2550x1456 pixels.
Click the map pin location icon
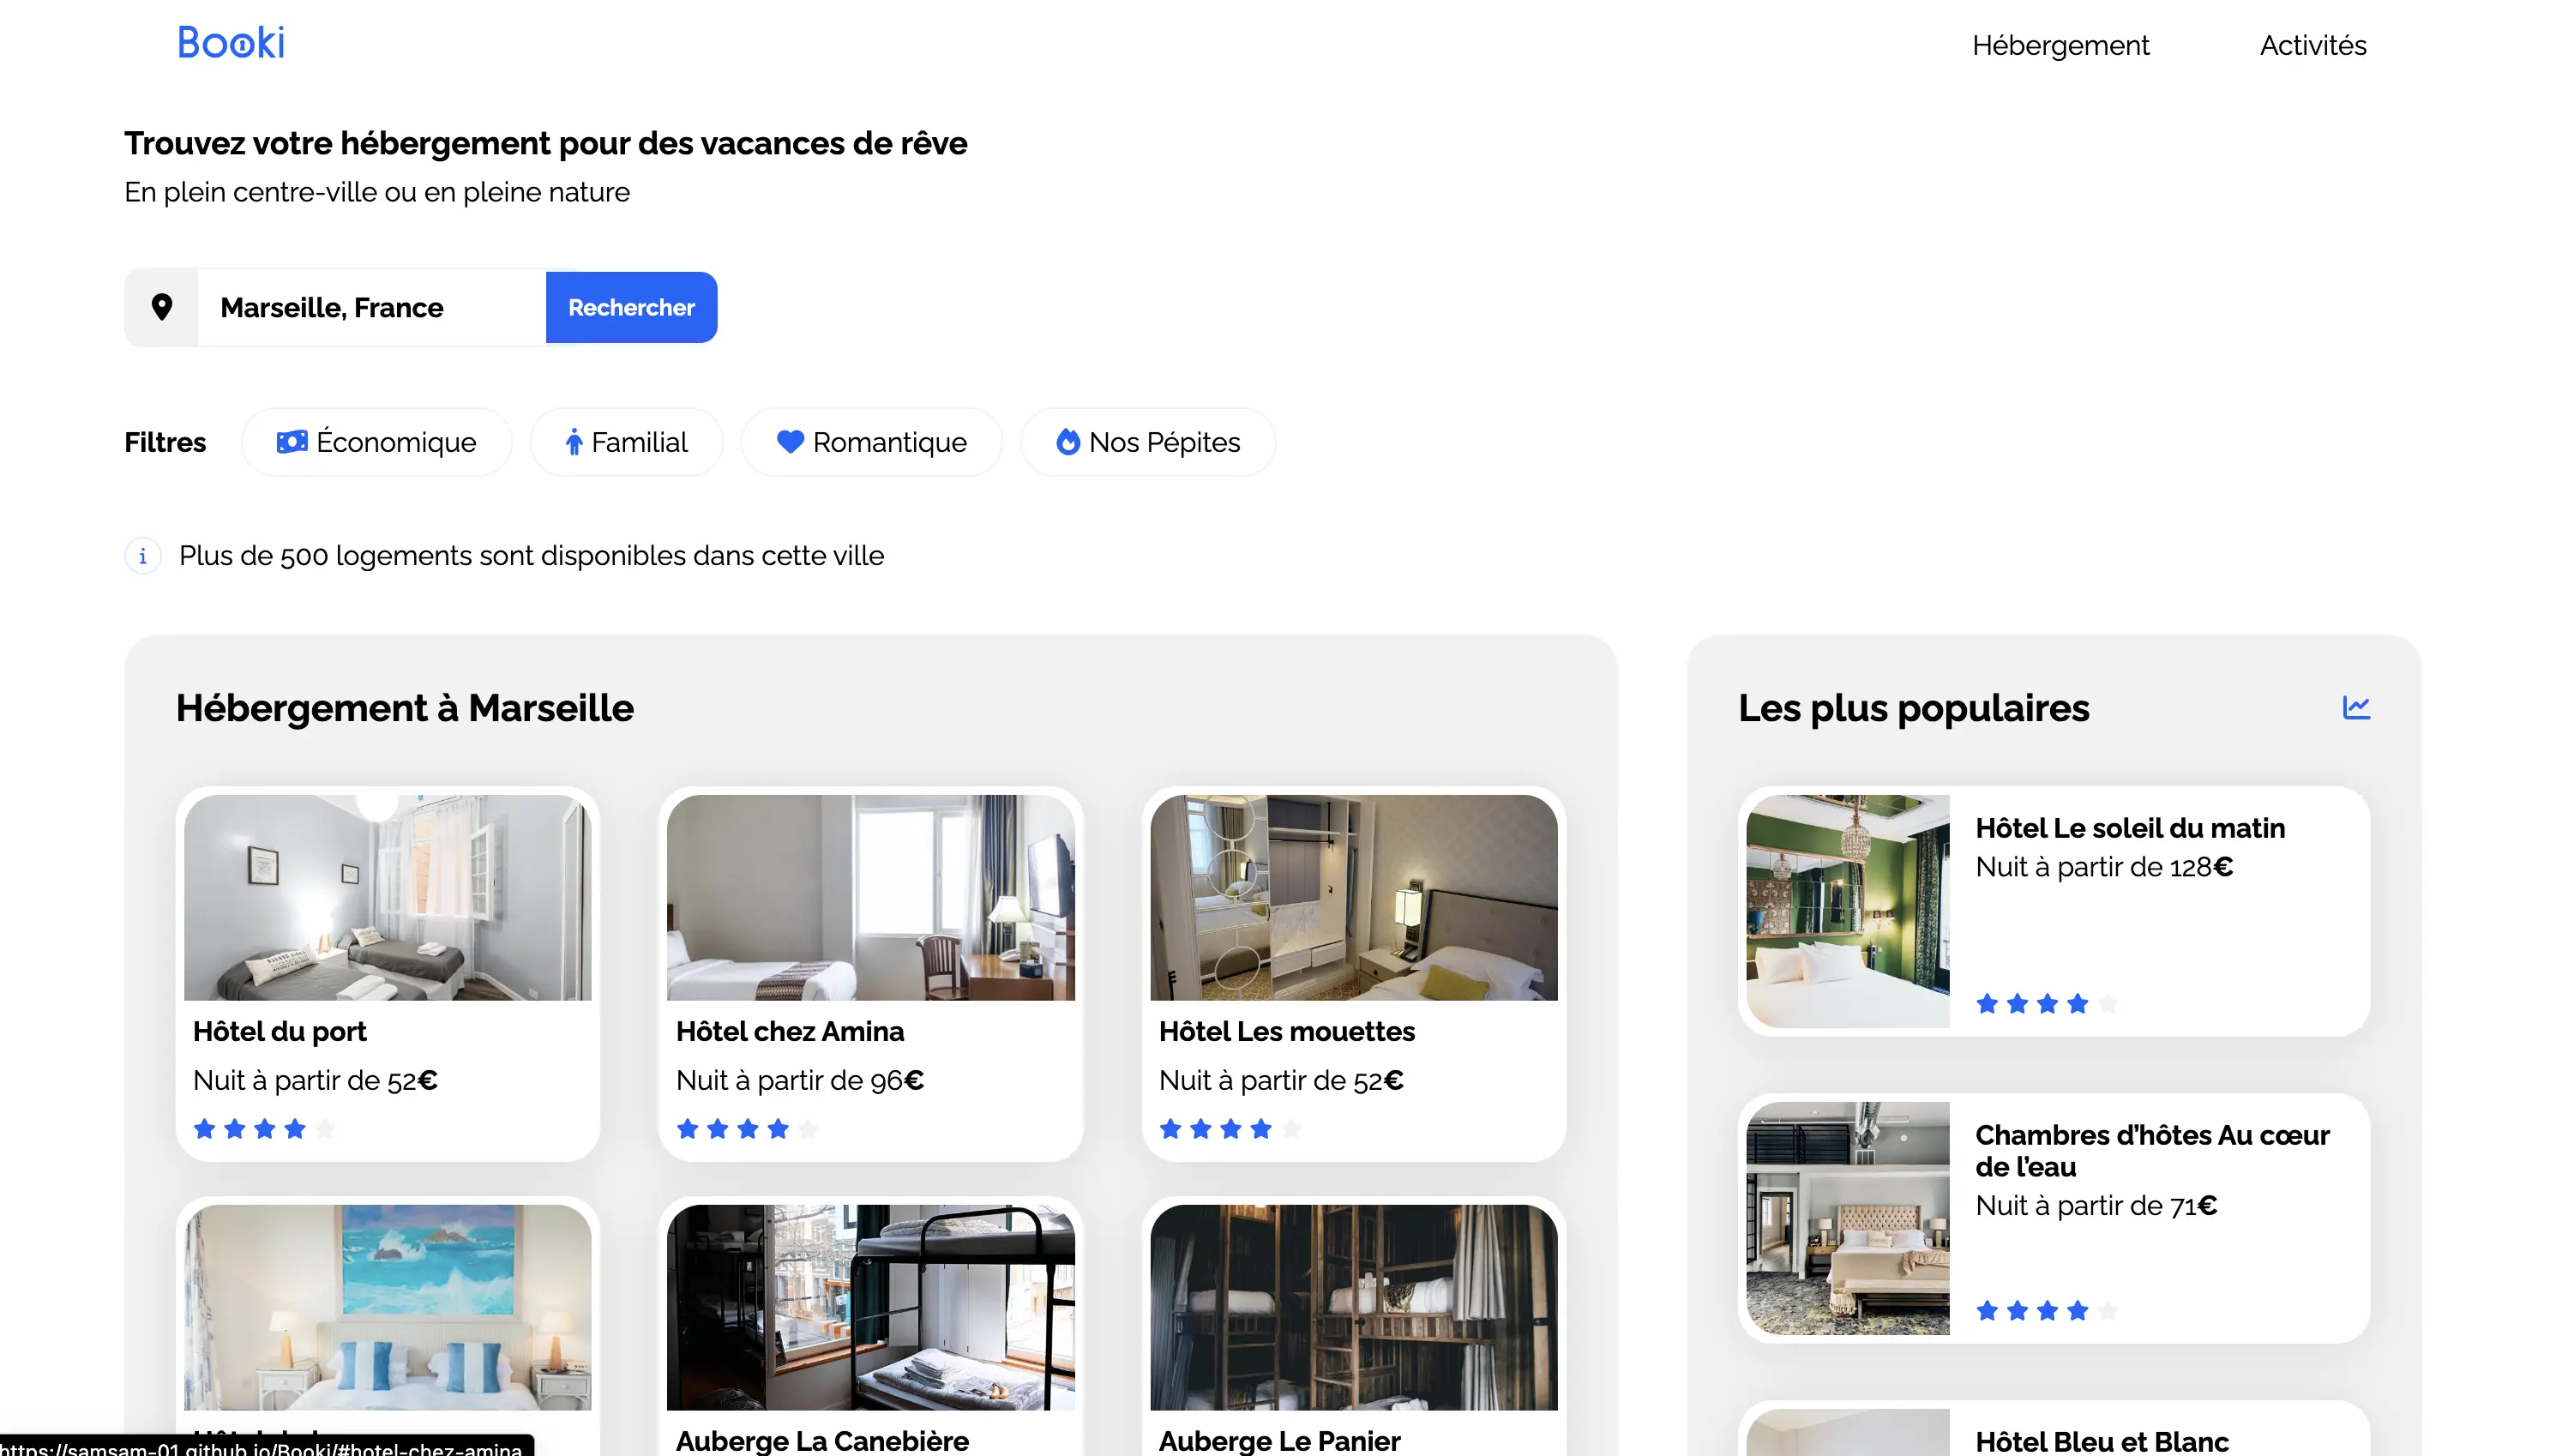(x=162, y=307)
